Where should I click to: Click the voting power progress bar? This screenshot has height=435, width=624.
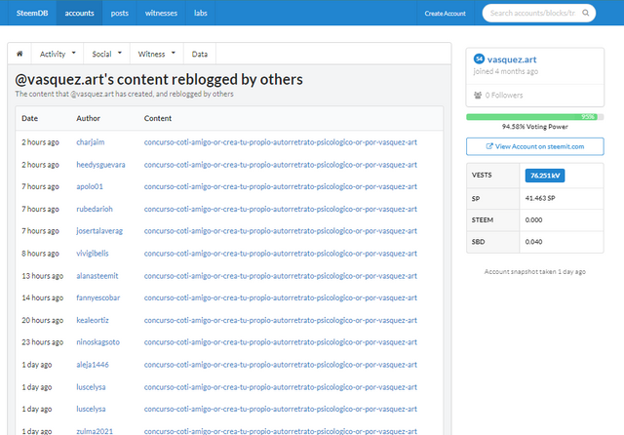point(535,117)
